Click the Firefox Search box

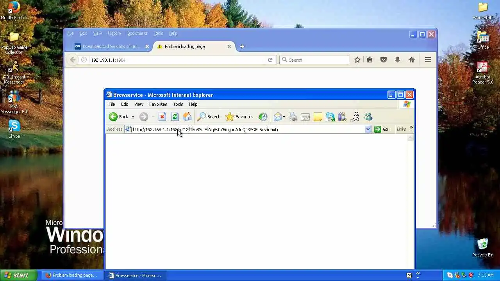click(x=314, y=60)
